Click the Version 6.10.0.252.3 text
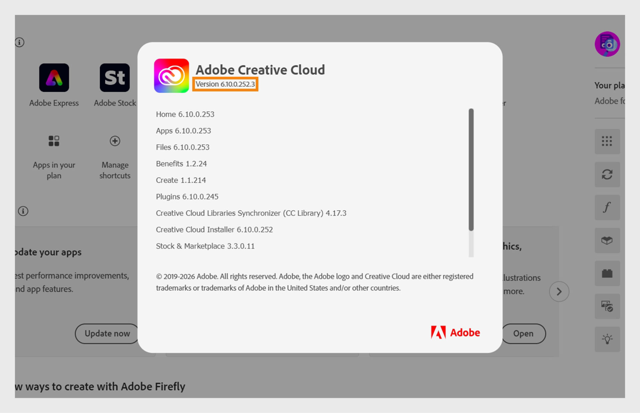 pyautogui.click(x=225, y=84)
